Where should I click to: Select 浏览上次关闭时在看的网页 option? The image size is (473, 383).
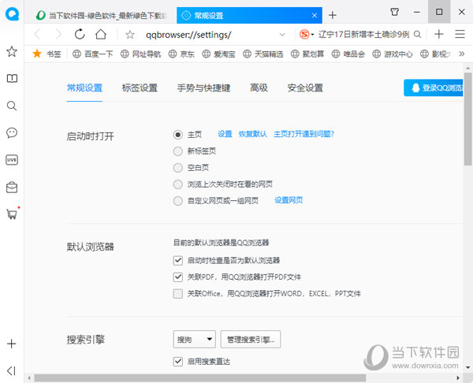coord(178,184)
